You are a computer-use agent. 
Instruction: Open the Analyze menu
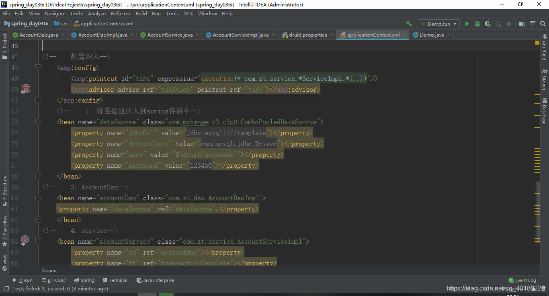(96, 14)
